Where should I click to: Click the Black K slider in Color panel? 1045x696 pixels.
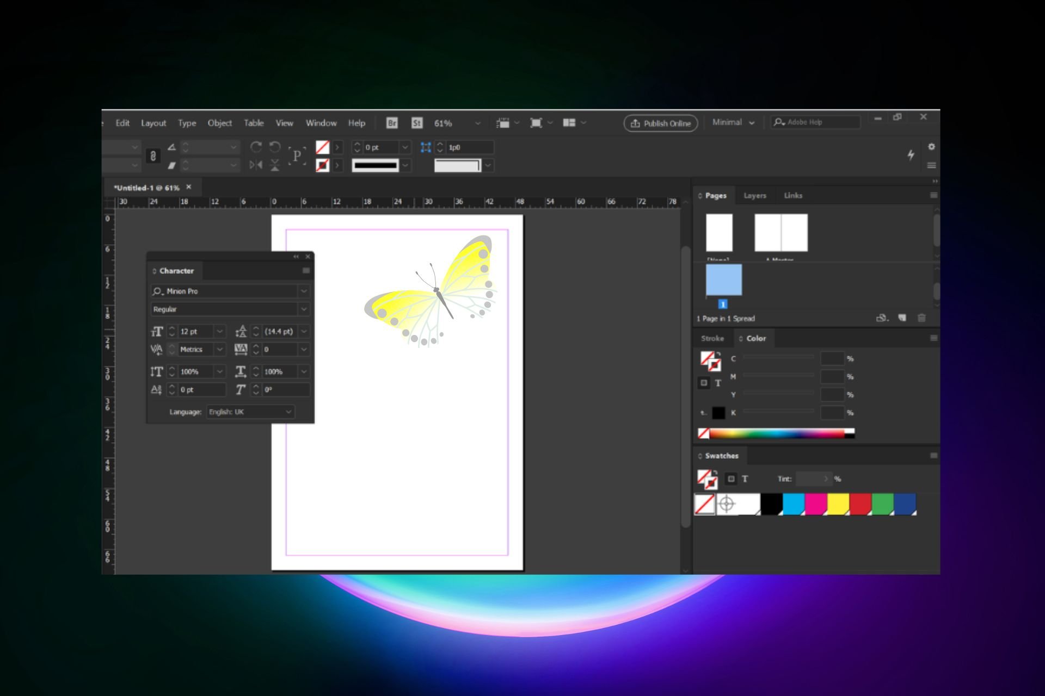click(779, 411)
